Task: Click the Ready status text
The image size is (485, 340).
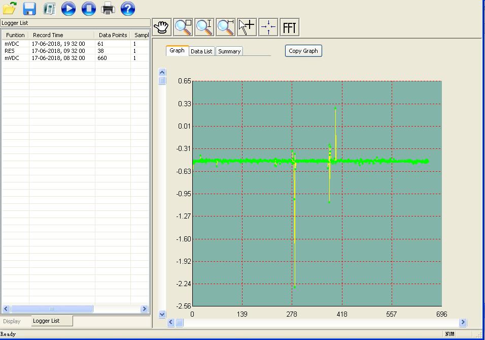Action: tap(8, 334)
